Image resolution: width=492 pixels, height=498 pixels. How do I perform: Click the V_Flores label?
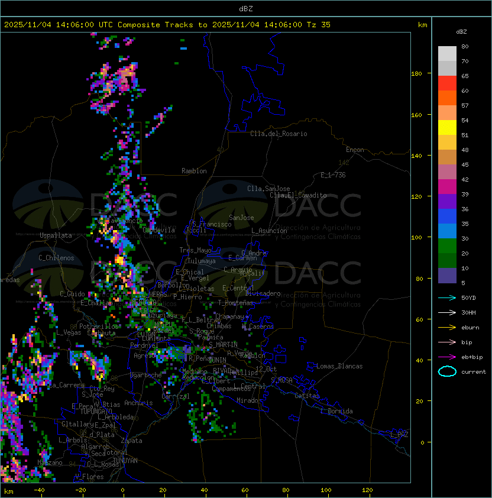tap(89, 477)
